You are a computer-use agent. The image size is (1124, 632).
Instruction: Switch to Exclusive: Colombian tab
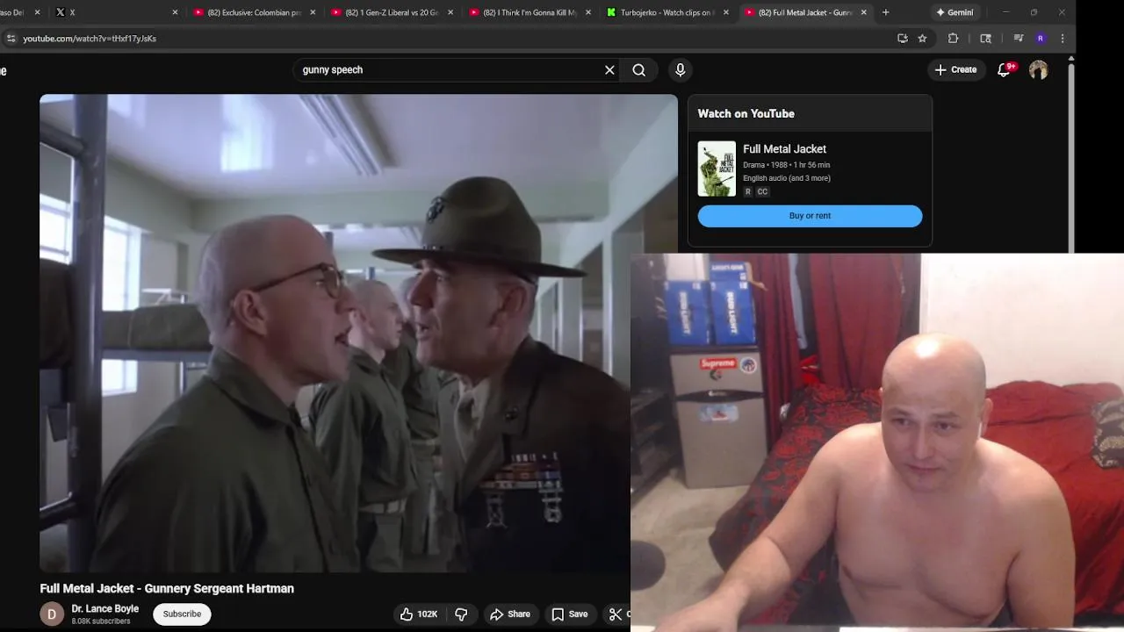(x=254, y=12)
